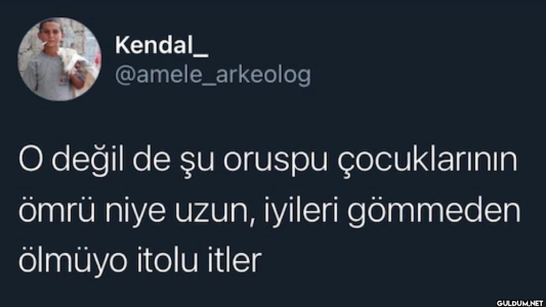546x307 pixels.
Task: Click the word "iyileri" in the tweet
Action: point(301,210)
